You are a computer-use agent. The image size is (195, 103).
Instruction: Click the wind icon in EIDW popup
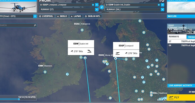point(72,51)
